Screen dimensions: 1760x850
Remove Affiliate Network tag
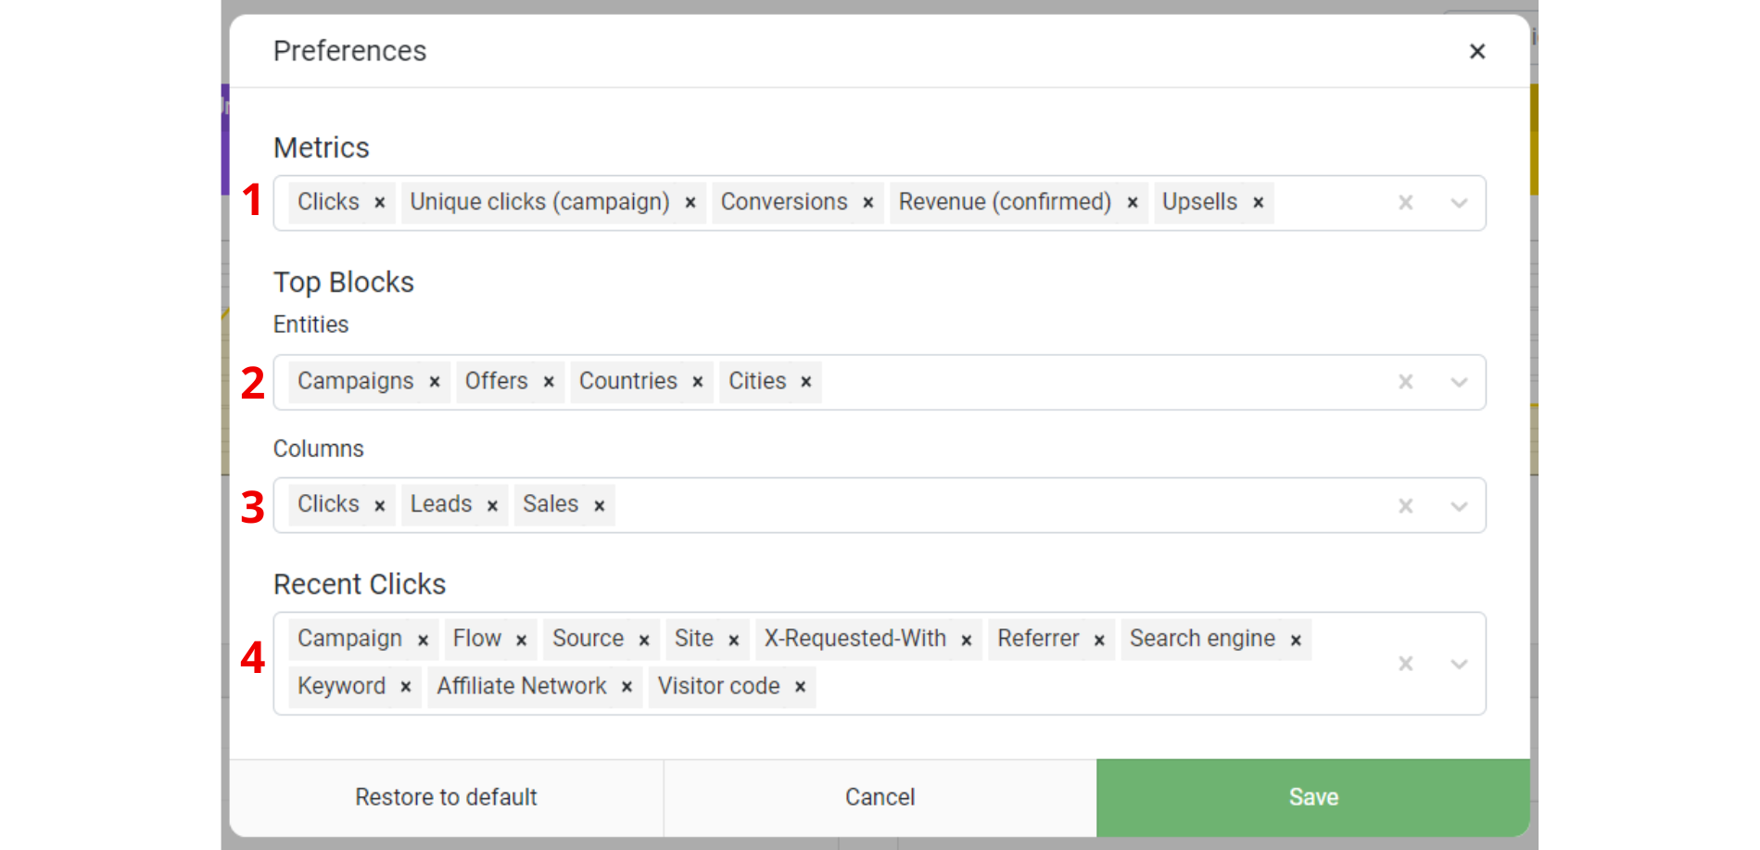coord(627,687)
